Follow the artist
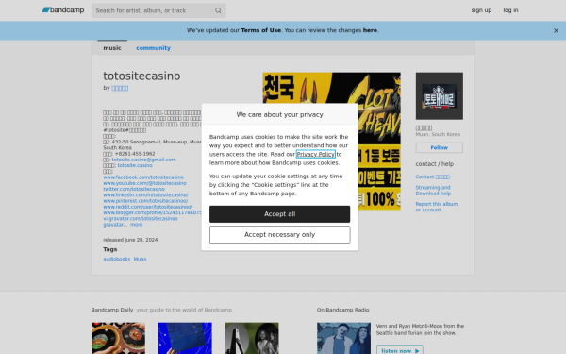566x354 pixels. coord(440,148)
